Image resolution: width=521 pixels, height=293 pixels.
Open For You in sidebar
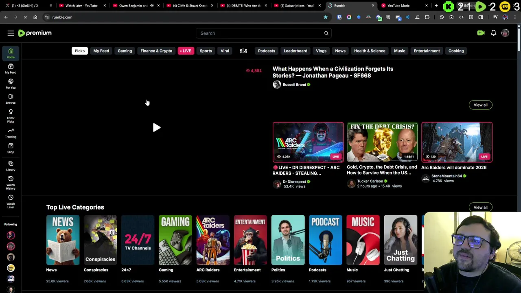click(11, 84)
